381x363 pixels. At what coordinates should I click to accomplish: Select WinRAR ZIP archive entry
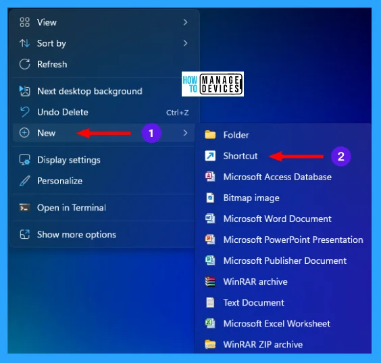(283, 344)
